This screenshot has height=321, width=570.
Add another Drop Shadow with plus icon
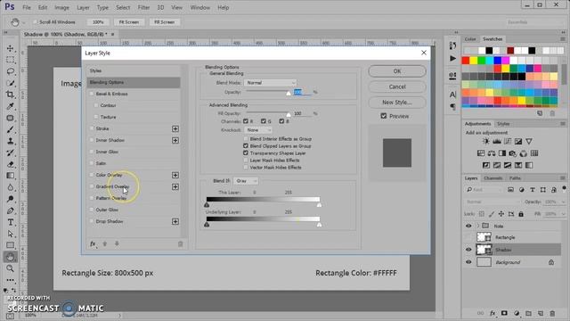[x=175, y=222]
